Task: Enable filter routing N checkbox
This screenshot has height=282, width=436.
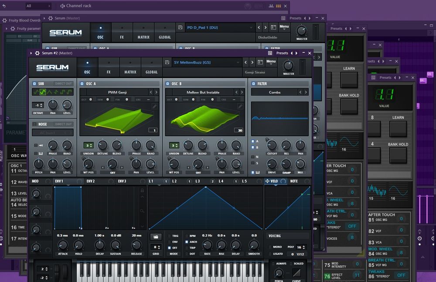Action: (253, 157)
